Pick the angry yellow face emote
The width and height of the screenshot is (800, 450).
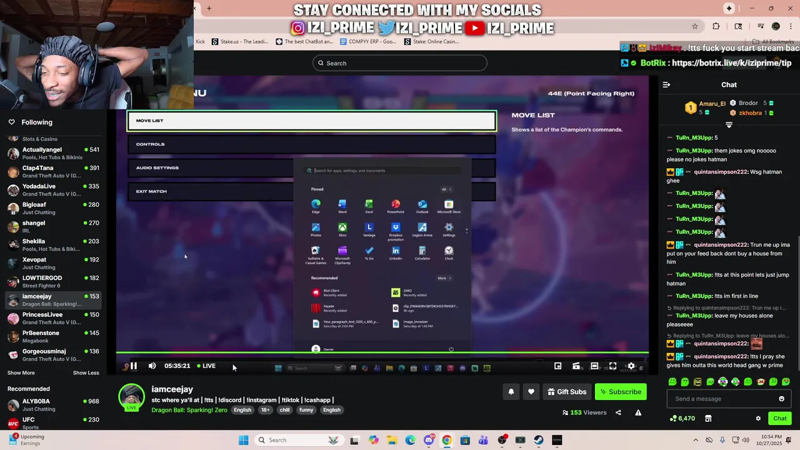(x=697, y=382)
